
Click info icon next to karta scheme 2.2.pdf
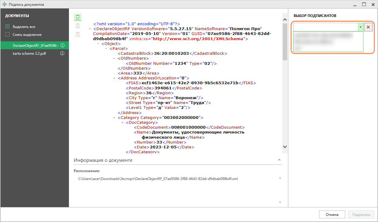[63, 53]
